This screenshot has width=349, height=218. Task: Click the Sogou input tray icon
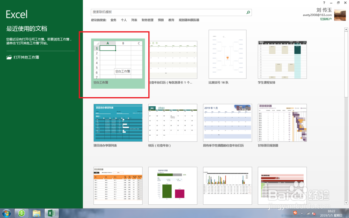click(295, 213)
